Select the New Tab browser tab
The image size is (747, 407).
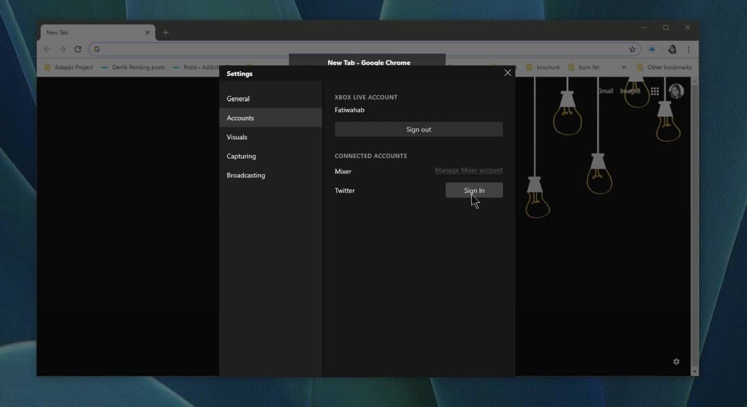pyautogui.click(x=98, y=32)
